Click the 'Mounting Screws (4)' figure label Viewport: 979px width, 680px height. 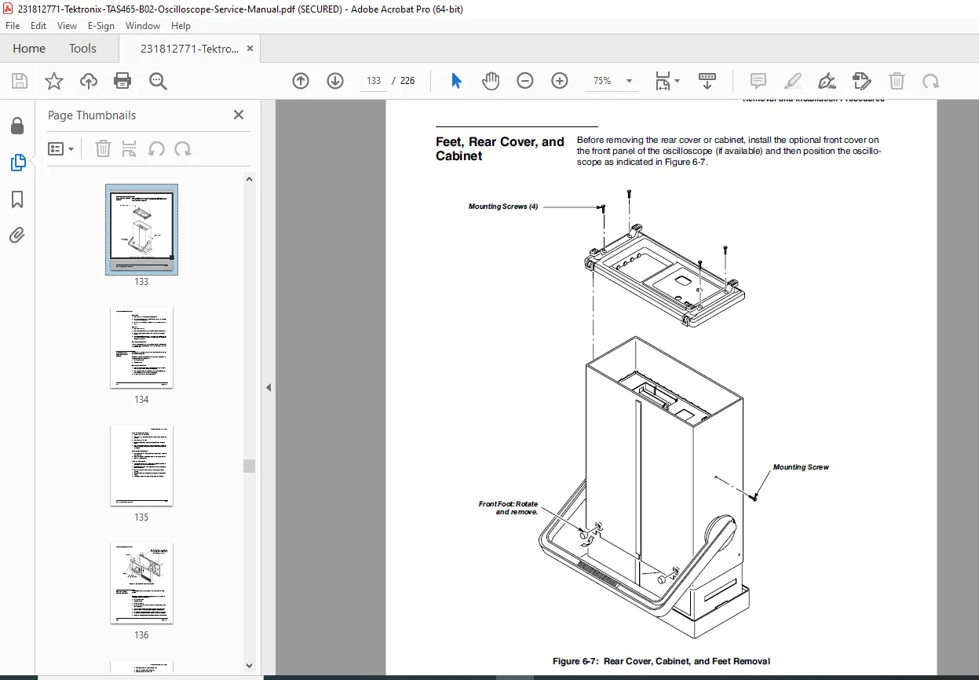[x=503, y=207]
